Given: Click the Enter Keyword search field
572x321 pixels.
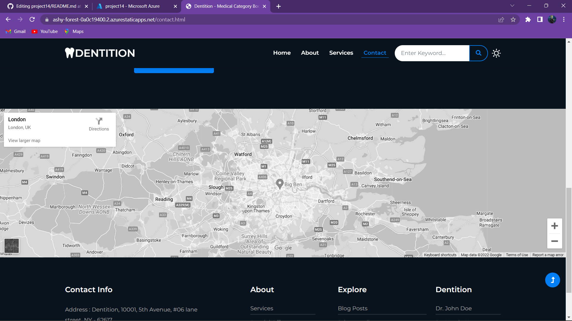Looking at the screenshot, I should point(432,53).
